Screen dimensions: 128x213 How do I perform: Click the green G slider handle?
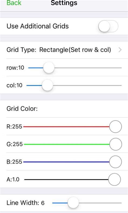click(x=116, y=144)
